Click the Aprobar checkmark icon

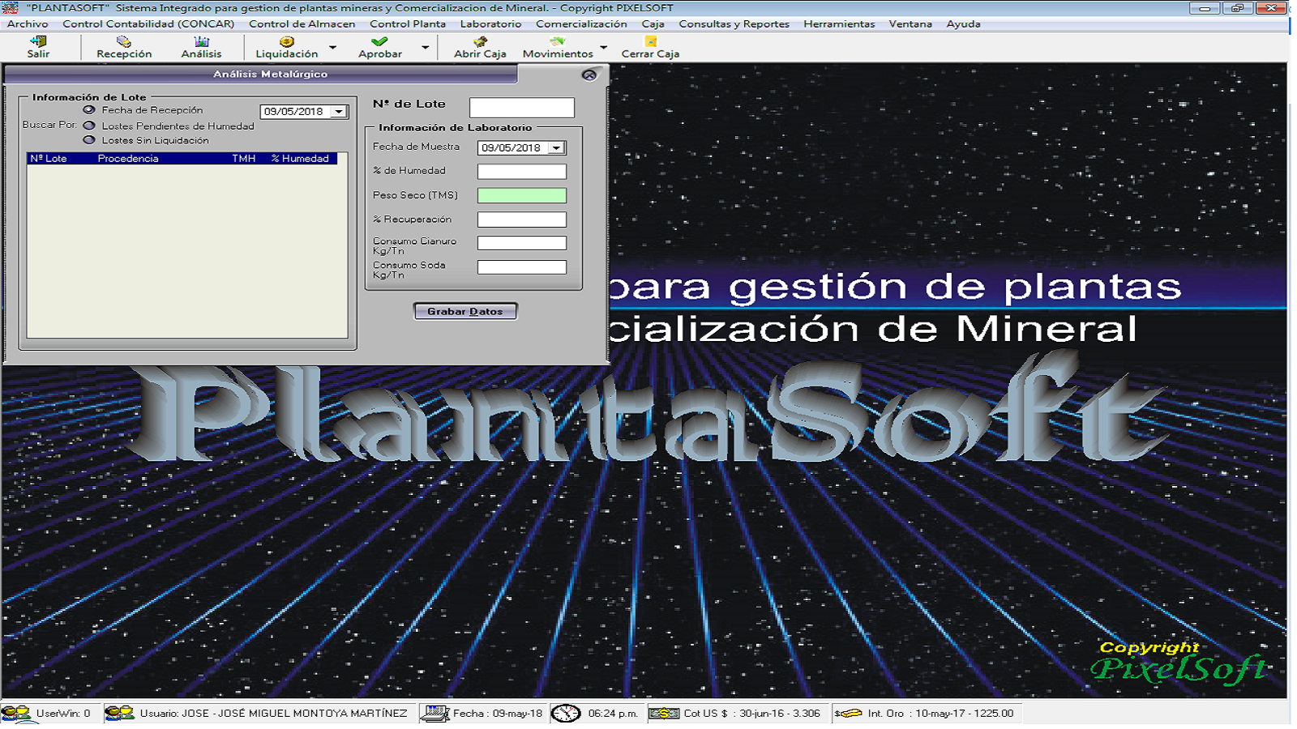pyautogui.click(x=379, y=42)
